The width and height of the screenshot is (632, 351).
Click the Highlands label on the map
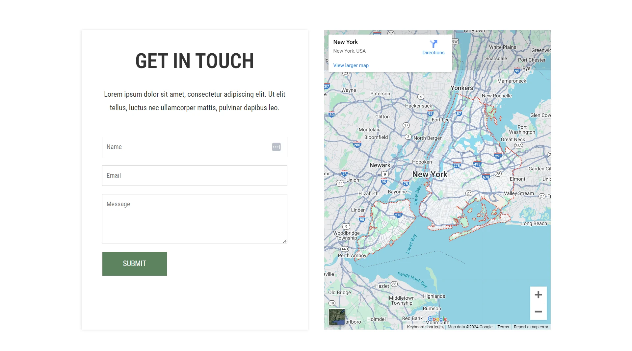434,296
